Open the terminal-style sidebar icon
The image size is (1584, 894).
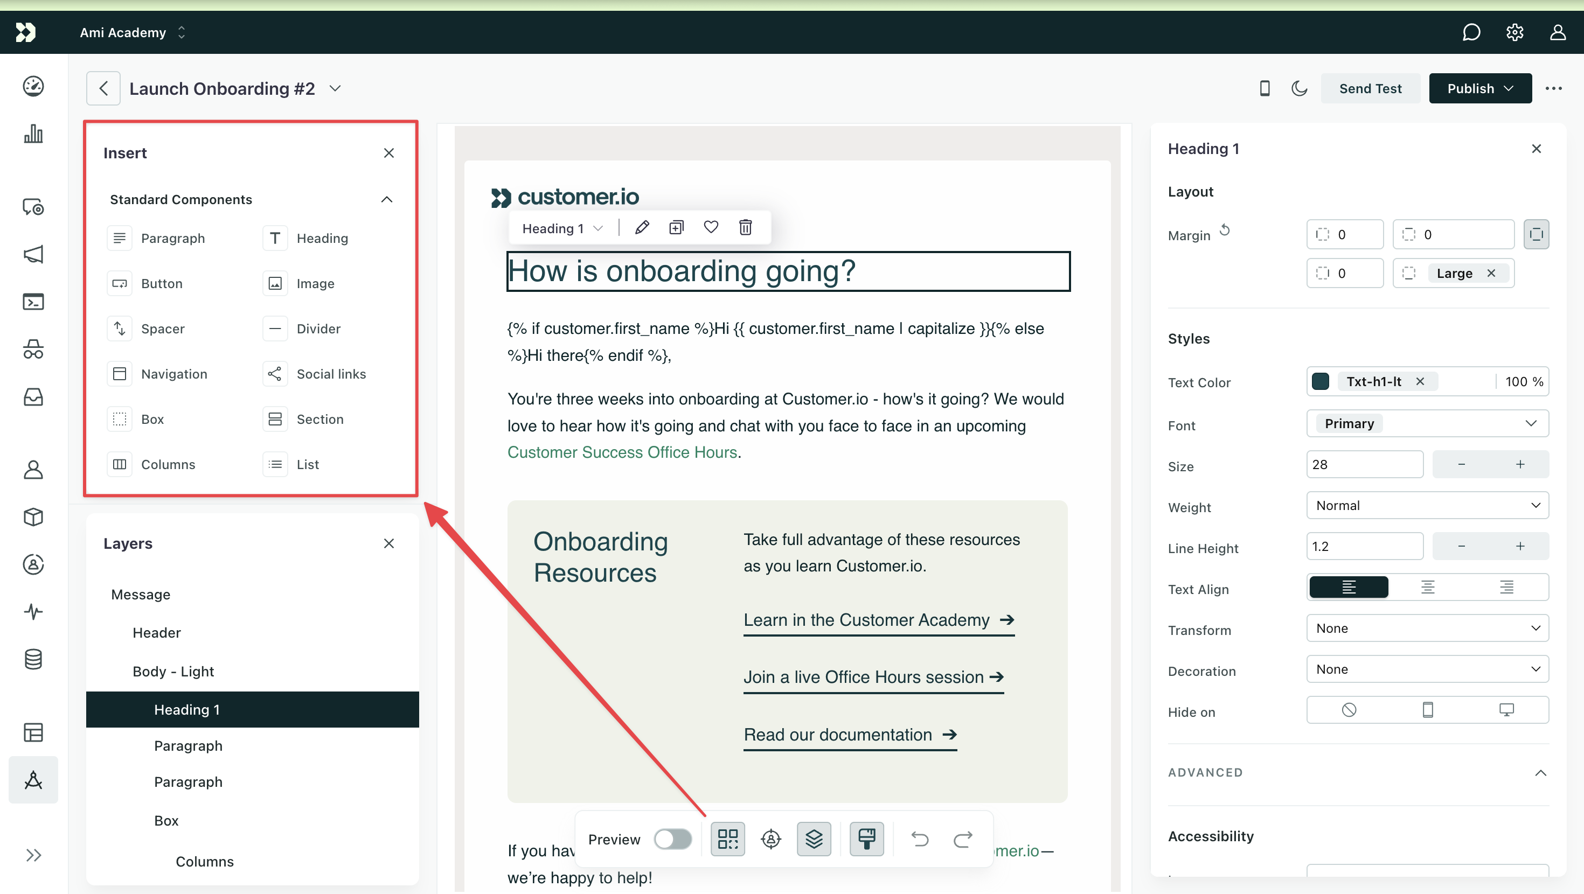tap(33, 302)
